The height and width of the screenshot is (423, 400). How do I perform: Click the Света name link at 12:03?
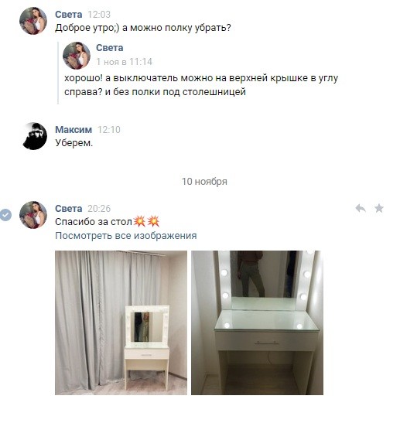[x=69, y=14]
